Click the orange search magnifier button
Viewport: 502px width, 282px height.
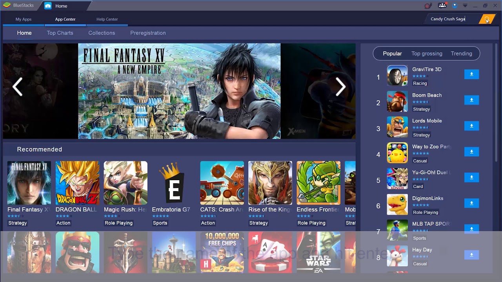486,19
